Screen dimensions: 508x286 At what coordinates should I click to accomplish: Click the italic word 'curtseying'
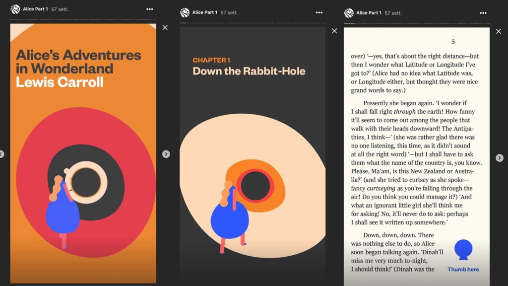point(381,188)
